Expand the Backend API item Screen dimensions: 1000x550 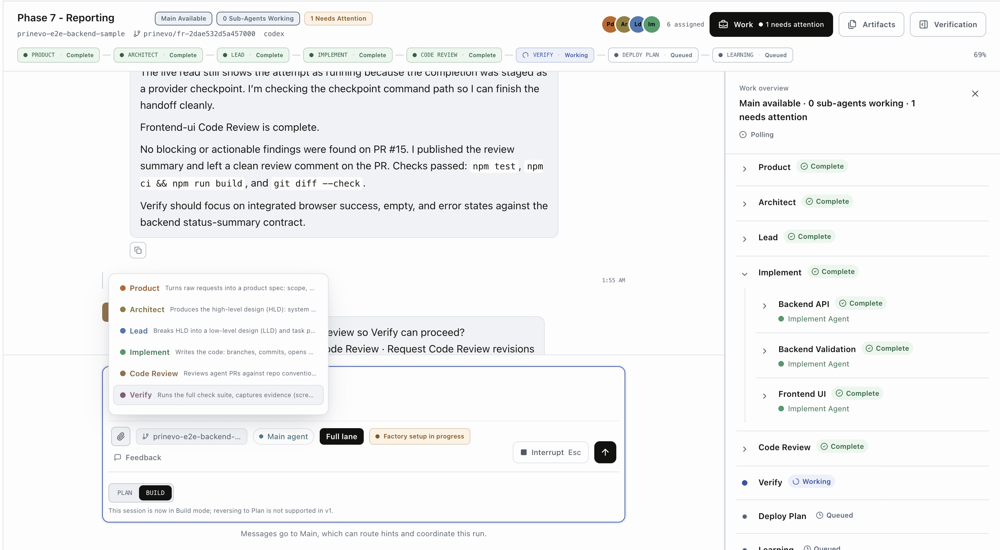764,306
